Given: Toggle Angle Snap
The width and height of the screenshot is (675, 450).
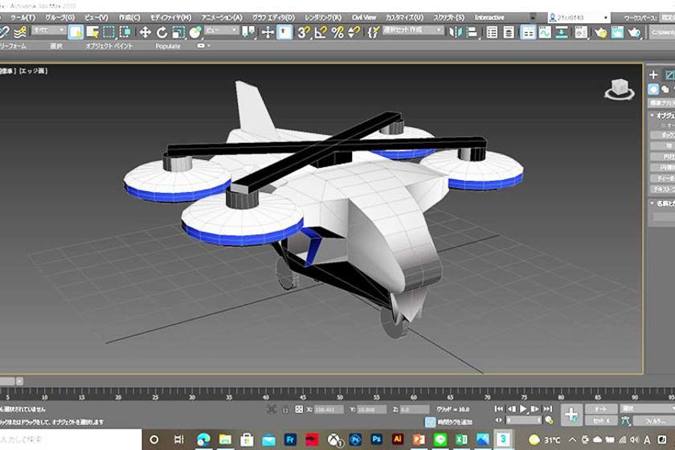Looking at the screenshot, I should pos(321,32).
